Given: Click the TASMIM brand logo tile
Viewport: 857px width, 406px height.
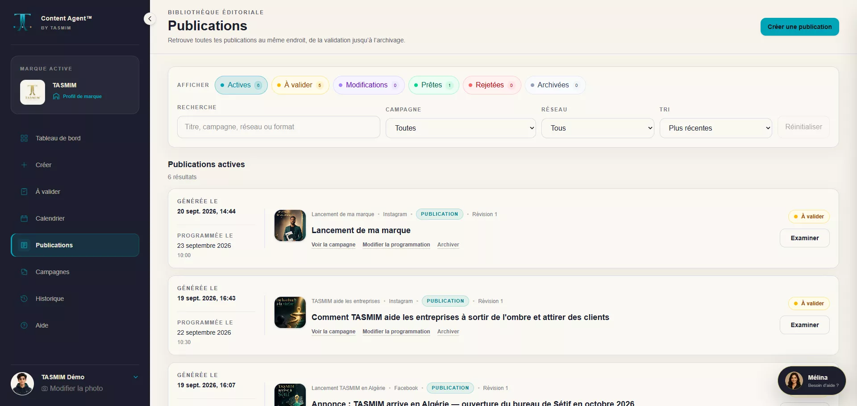Looking at the screenshot, I should pos(33,92).
